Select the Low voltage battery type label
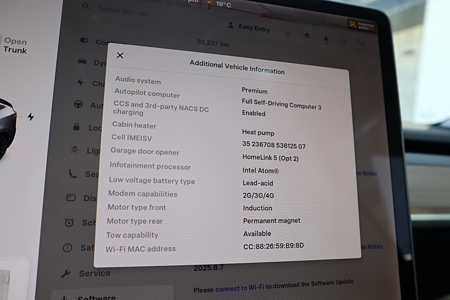The image size is (450, 300). [152, 180]
